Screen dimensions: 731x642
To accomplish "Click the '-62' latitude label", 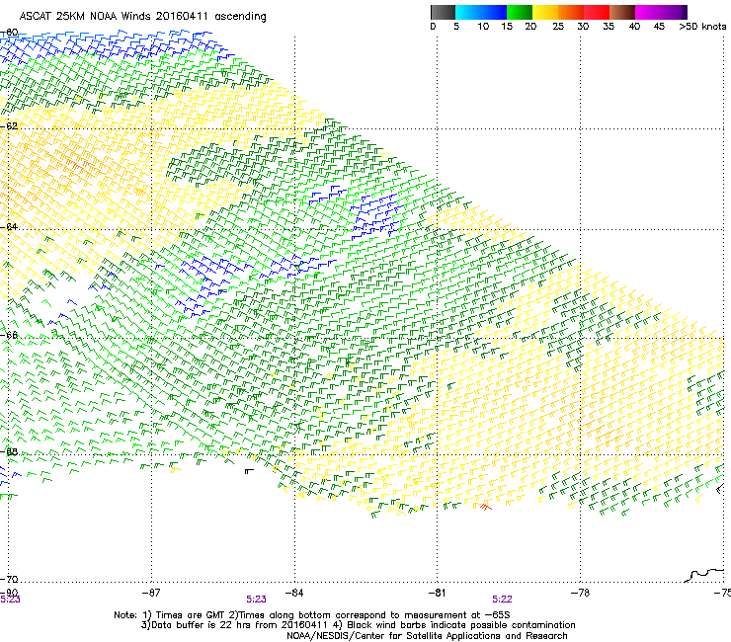I will point(10,126).
